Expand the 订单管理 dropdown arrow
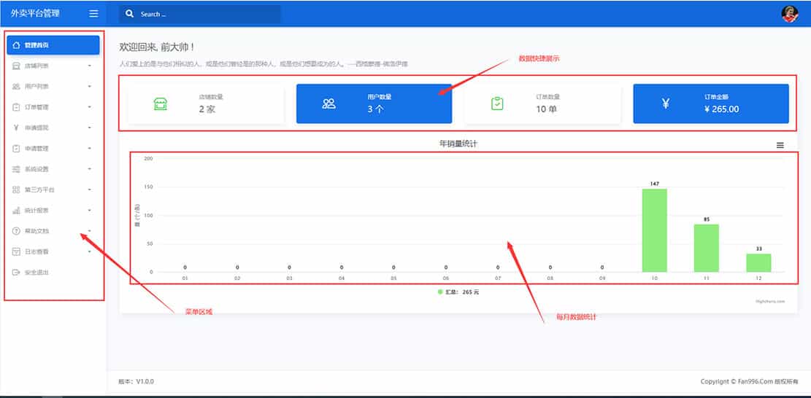The image size is (811, 398). click(89, 107)
